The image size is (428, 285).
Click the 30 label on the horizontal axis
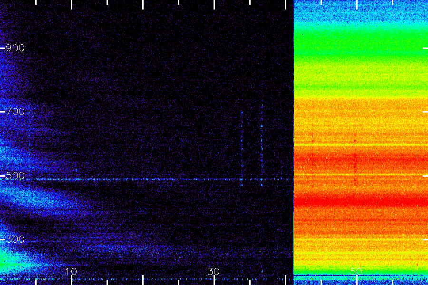(x=214, y=271)
